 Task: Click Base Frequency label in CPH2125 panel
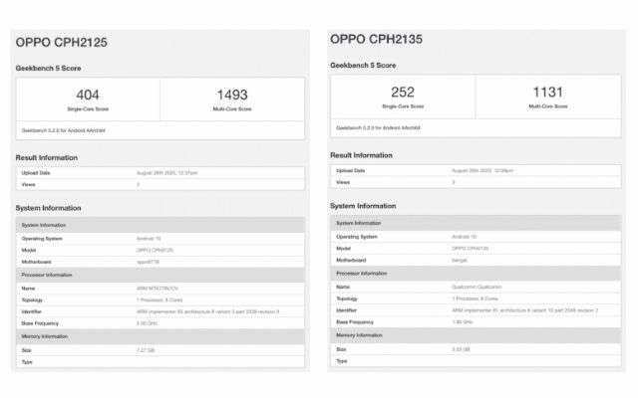pyautogui.click(x=40, y=323)
